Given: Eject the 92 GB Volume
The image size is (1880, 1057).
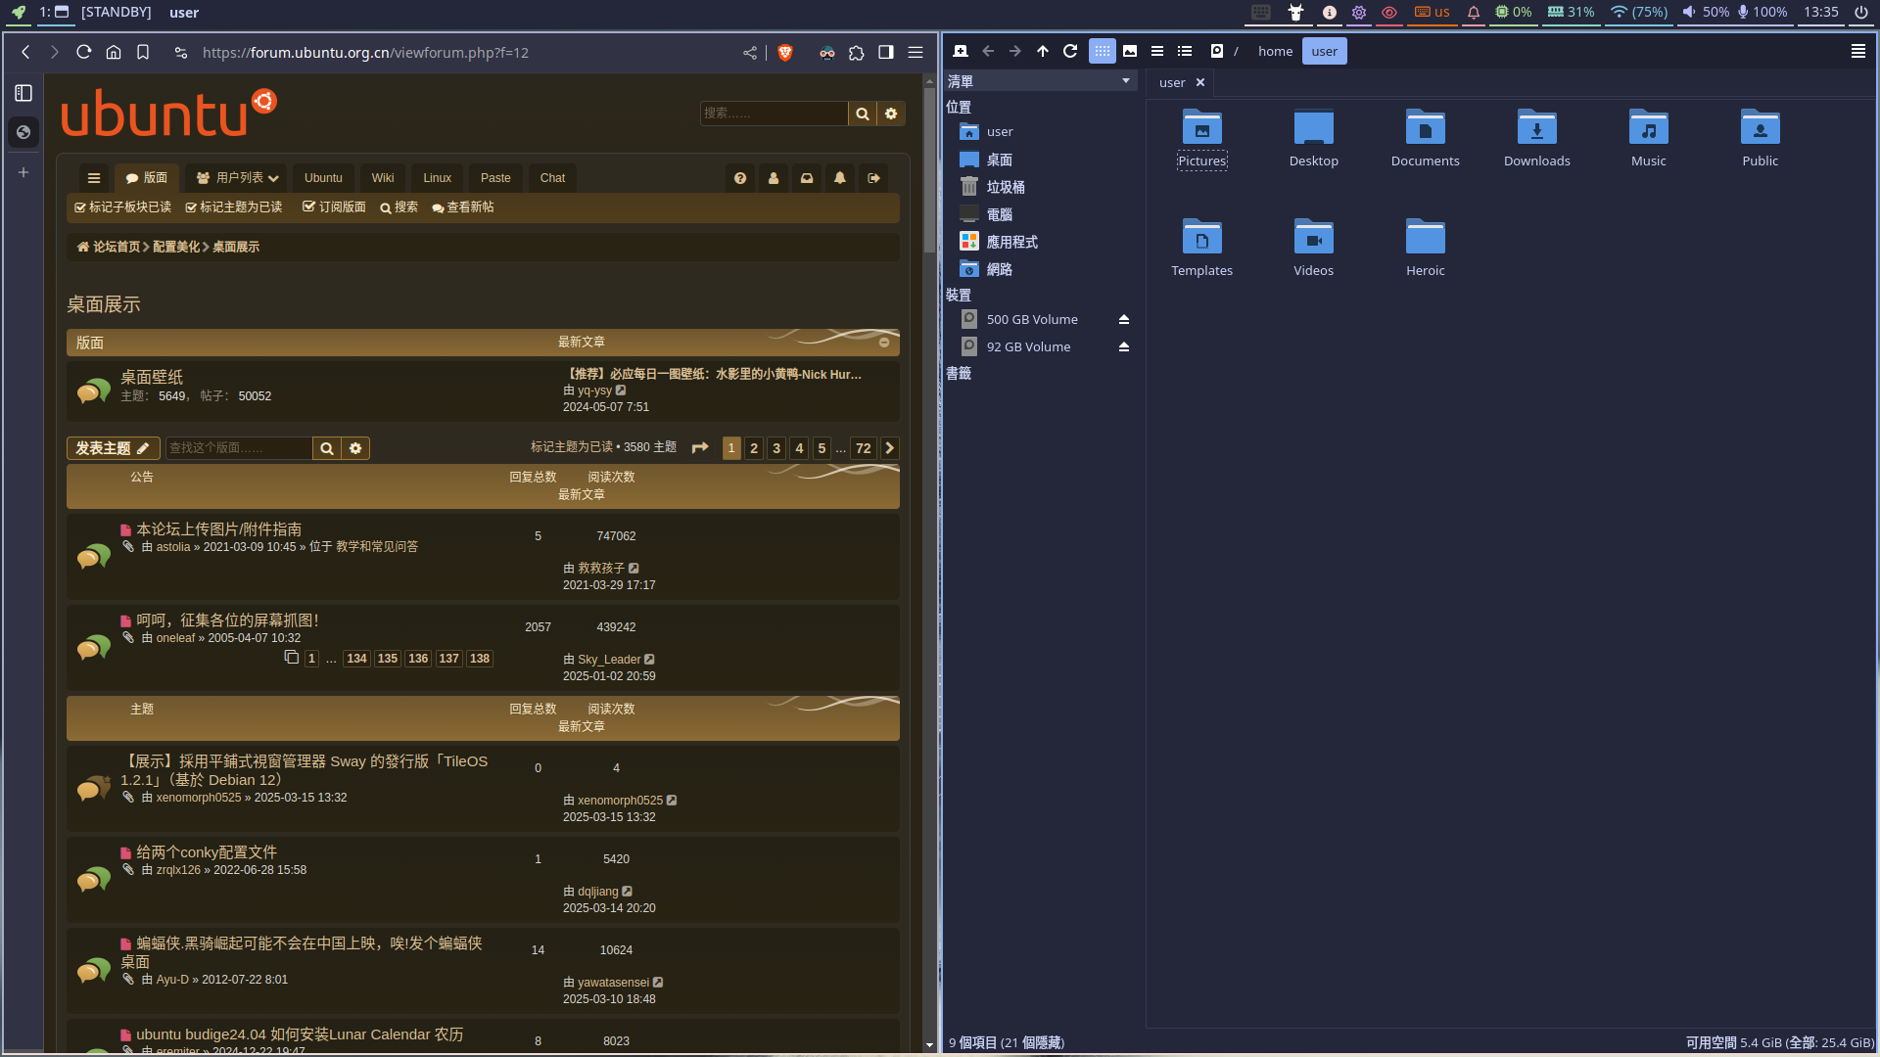Looking at the screenshot, I should 1124,347.
